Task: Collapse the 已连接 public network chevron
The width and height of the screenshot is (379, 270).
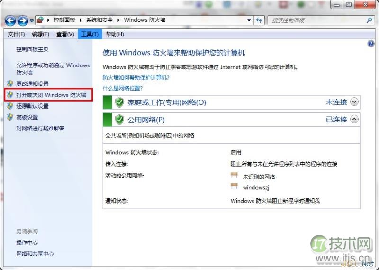Action: click(354, 119)
